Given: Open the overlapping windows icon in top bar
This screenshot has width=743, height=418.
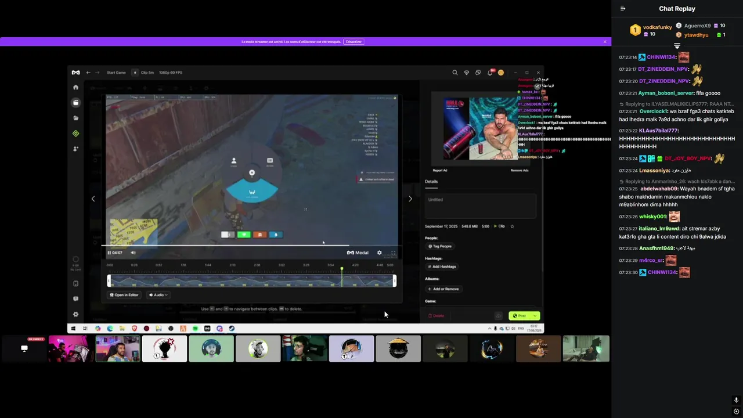Looking at the screenshot, I should [478, 73].
